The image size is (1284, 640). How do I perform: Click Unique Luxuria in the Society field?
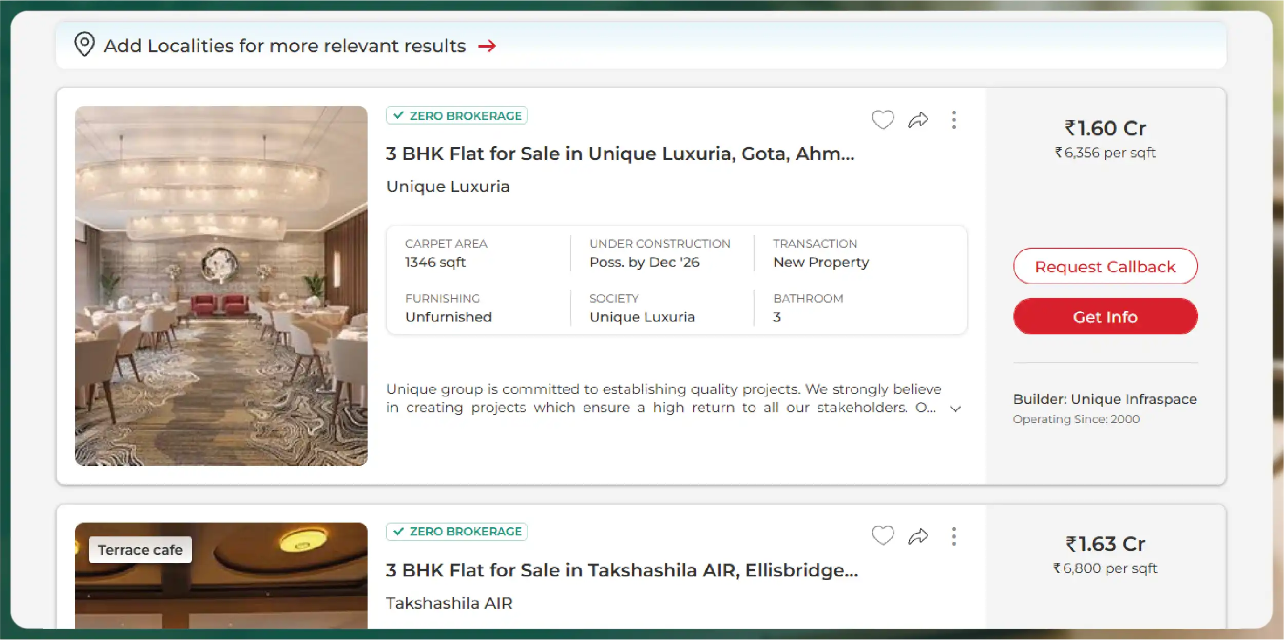642,317
